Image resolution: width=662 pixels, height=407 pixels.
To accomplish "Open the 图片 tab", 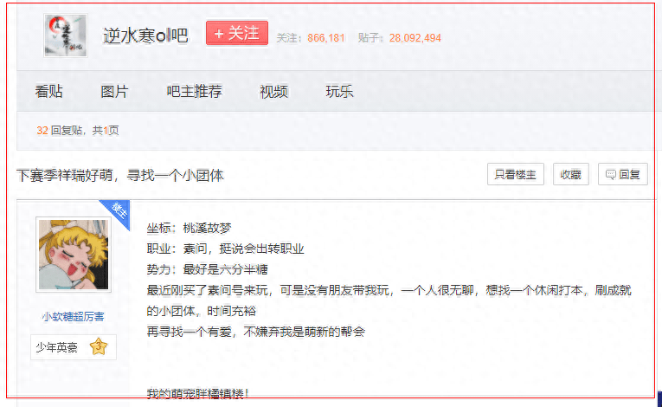I will point(114,92).
